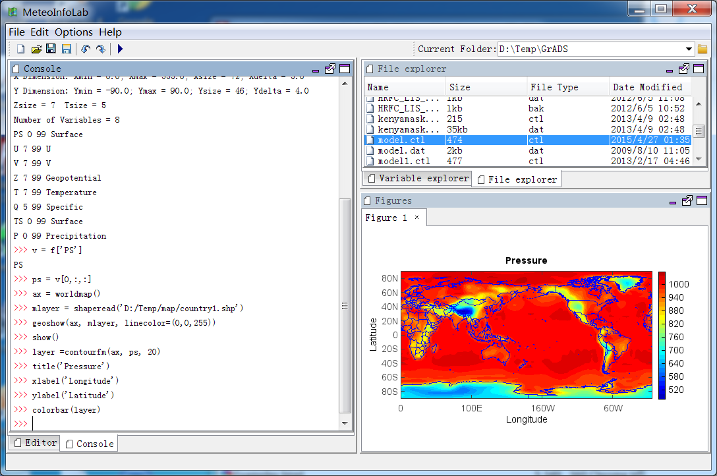
Task: Redo the edit with the Redo arrow
Action: pos(101,49)
